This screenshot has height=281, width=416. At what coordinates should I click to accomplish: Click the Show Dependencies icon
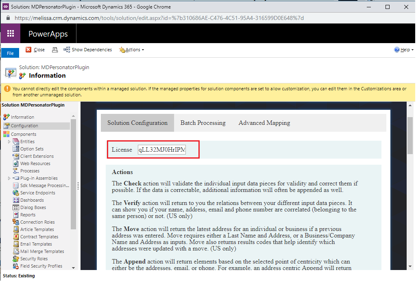67,50
